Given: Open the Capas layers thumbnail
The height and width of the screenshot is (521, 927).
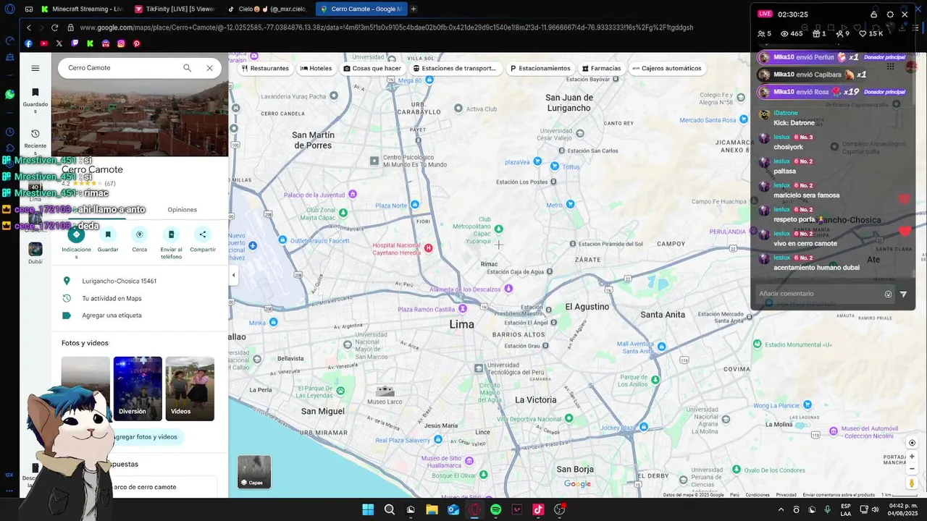Looking at the screenshot, I should coord(254,472).
